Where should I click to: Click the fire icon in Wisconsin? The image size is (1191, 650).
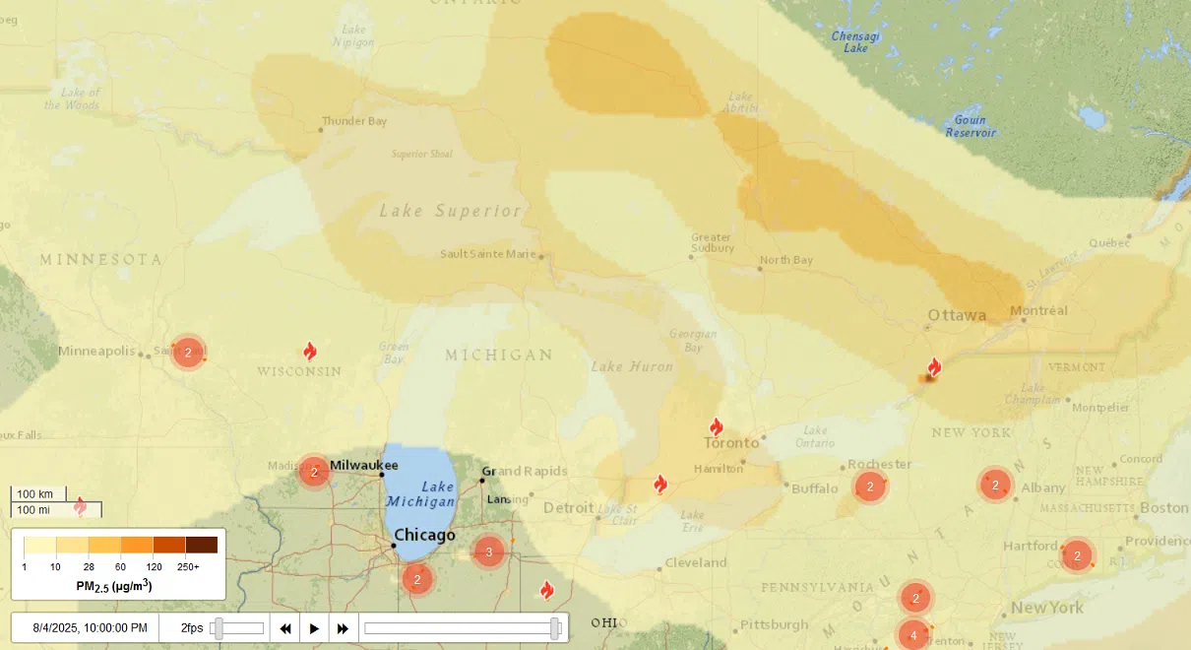click(309, 351)
